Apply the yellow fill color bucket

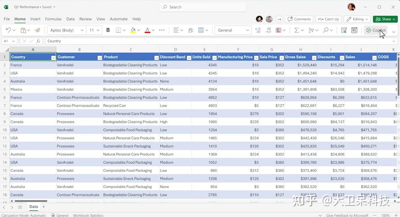(133, 30)
